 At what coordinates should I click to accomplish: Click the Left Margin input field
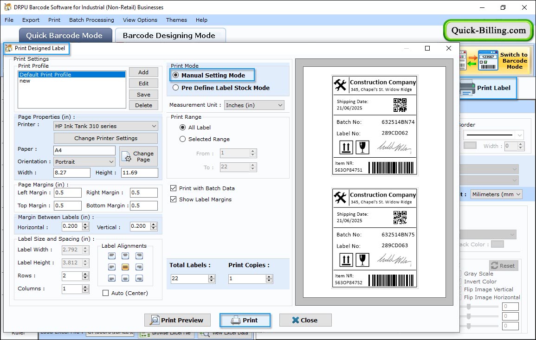[68, 192]
